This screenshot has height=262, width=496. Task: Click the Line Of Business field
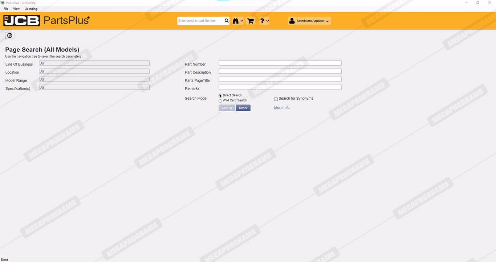[94, 63]
